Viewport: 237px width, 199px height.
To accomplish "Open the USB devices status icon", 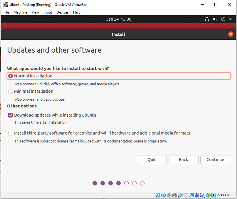I will coord(180,195).
